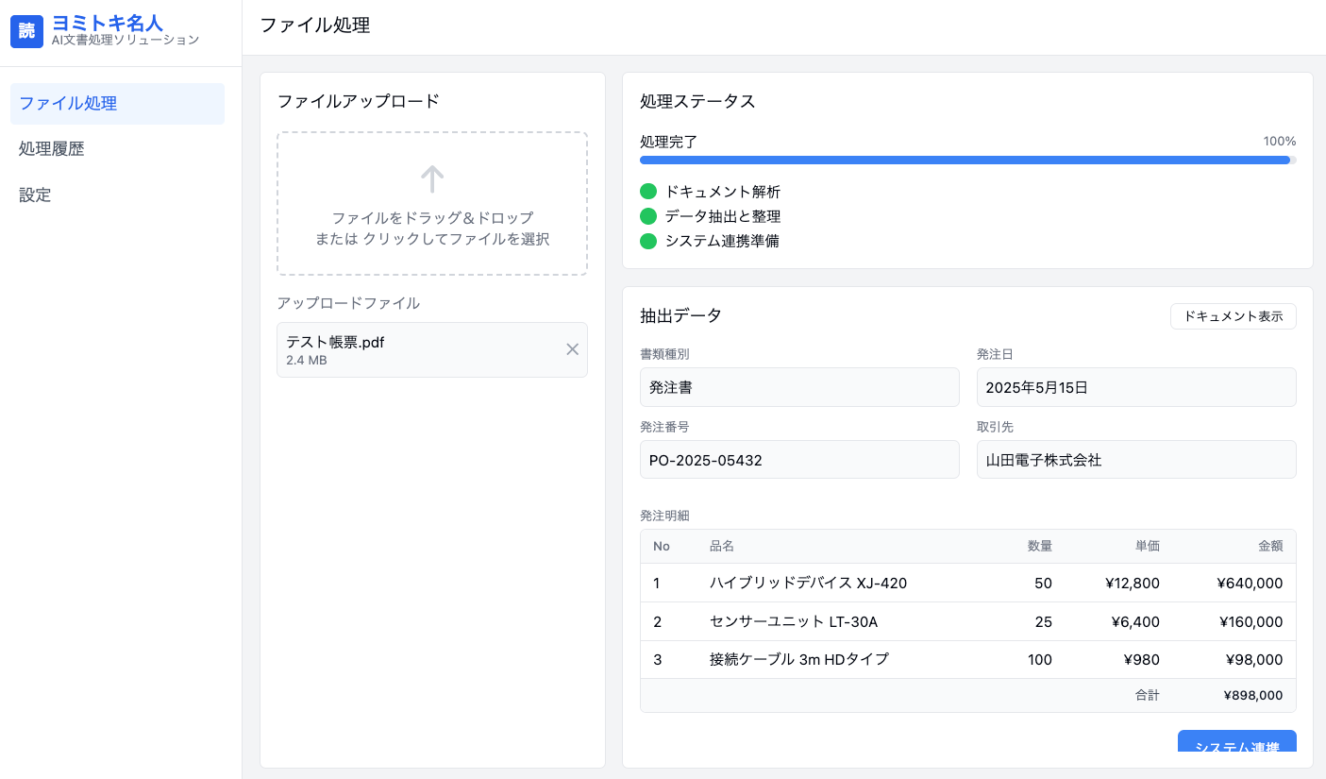The height and width of the screenshot is (779, 1326).
Task: Click the システム連携準備 green status dot
Action: click(648, 241)
